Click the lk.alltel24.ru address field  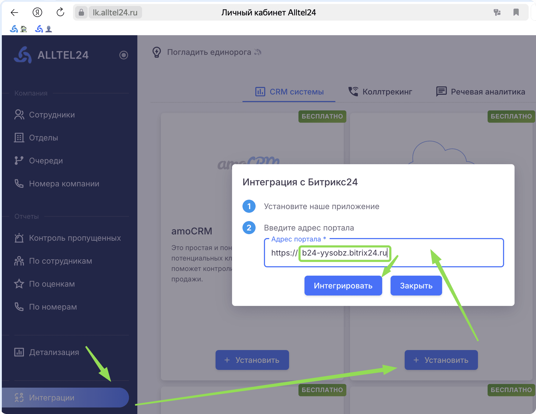pyautogui.click(x=115, y=12)
